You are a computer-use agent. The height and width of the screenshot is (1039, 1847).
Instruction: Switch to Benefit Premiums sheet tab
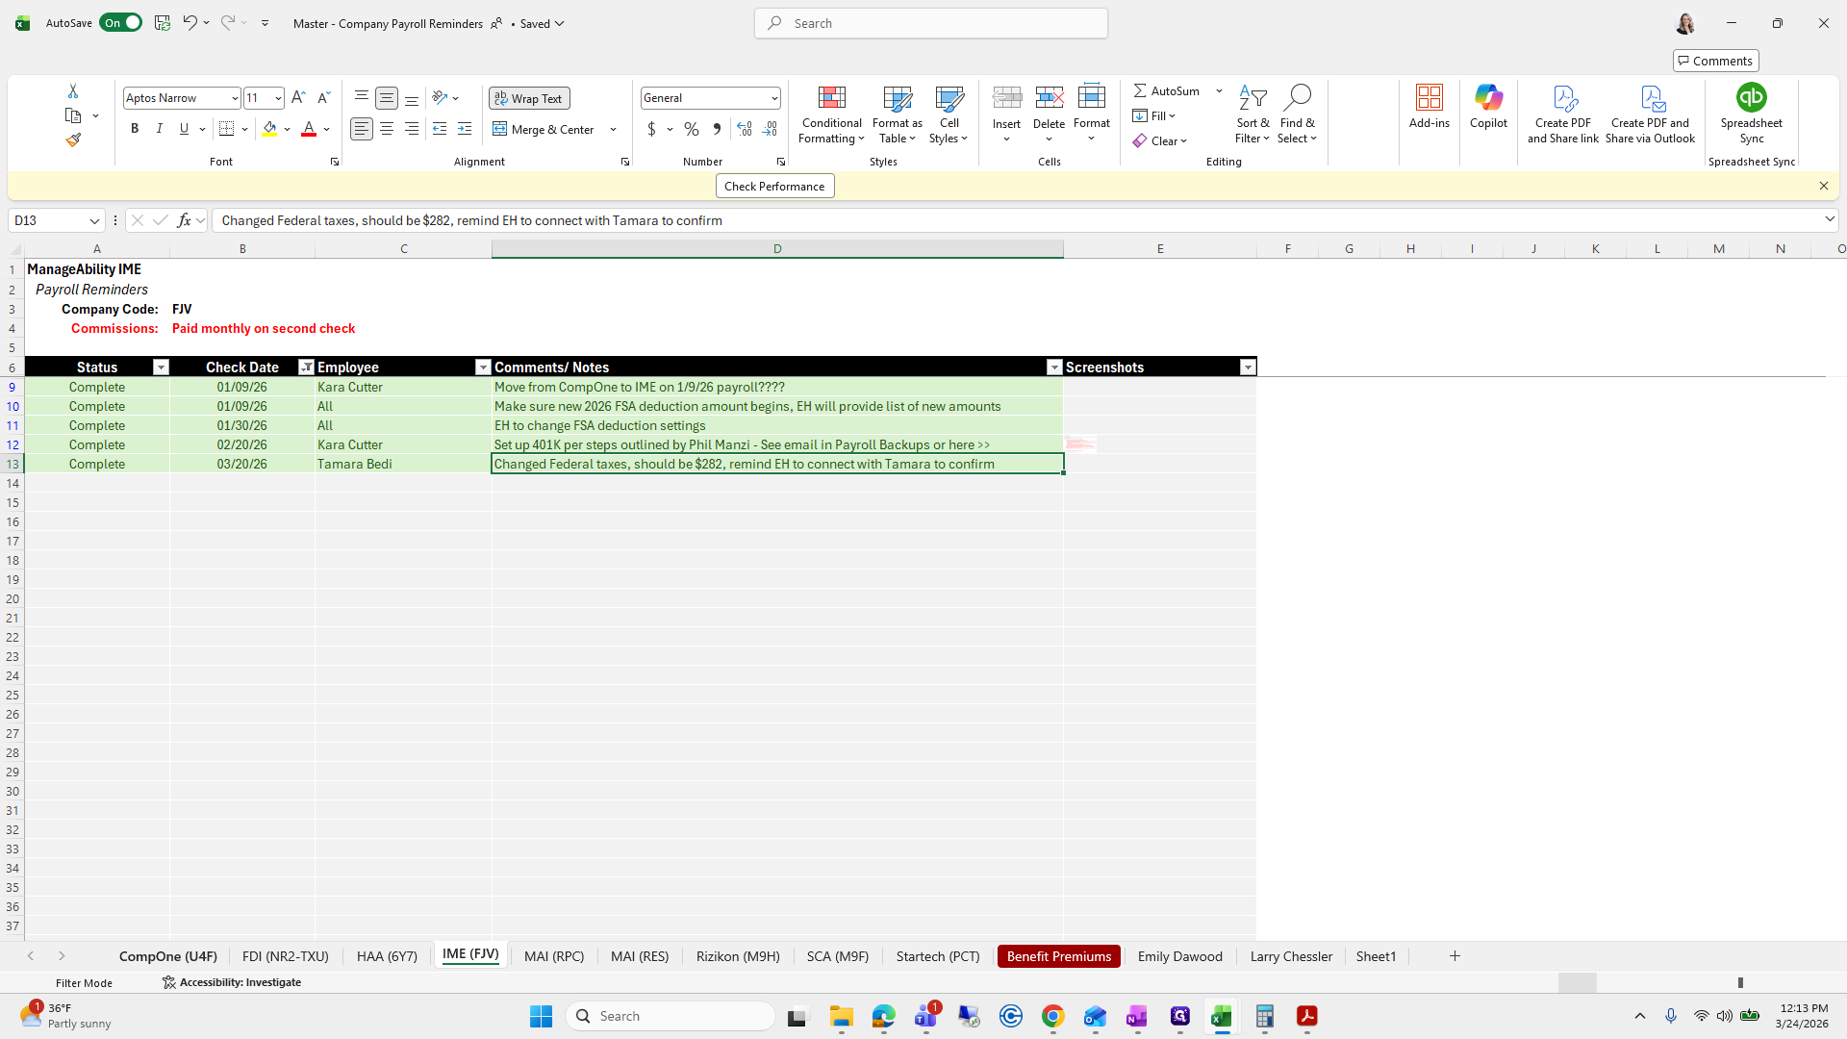tap(1058, 956)
